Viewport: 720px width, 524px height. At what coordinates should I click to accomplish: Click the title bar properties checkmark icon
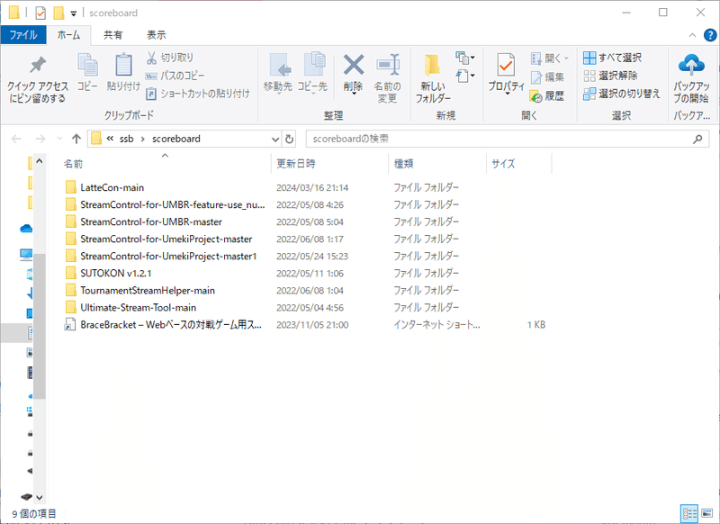(40, 13)
